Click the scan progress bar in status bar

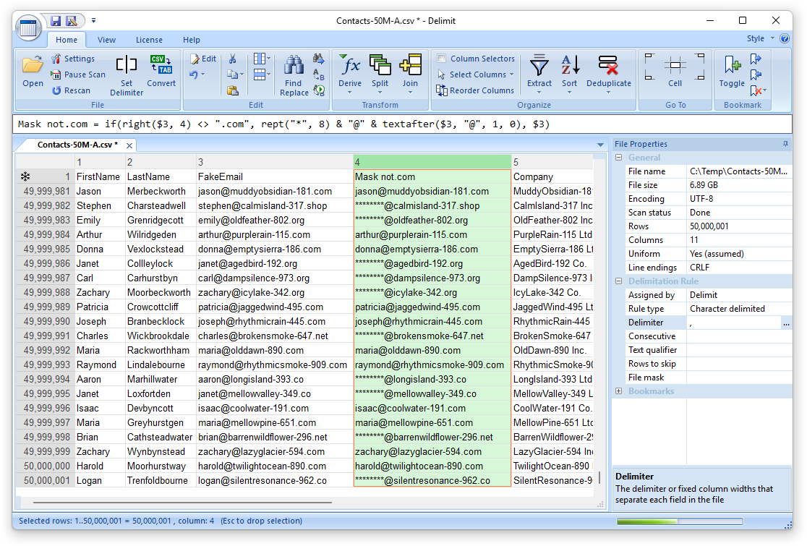pos(679,522)
